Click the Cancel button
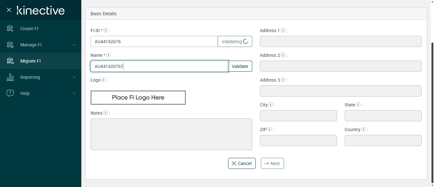The width and height of the screenshot is (434, 187). click(x=242, y=164)
